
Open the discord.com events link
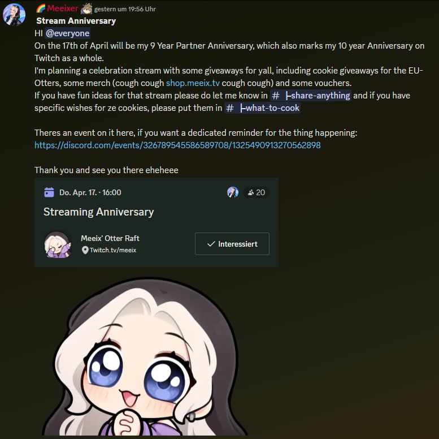coord(177,145)
